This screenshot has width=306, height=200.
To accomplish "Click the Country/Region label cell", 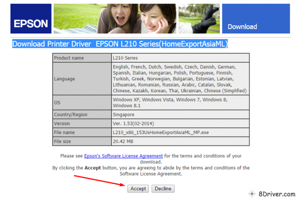I will point(82,115).
